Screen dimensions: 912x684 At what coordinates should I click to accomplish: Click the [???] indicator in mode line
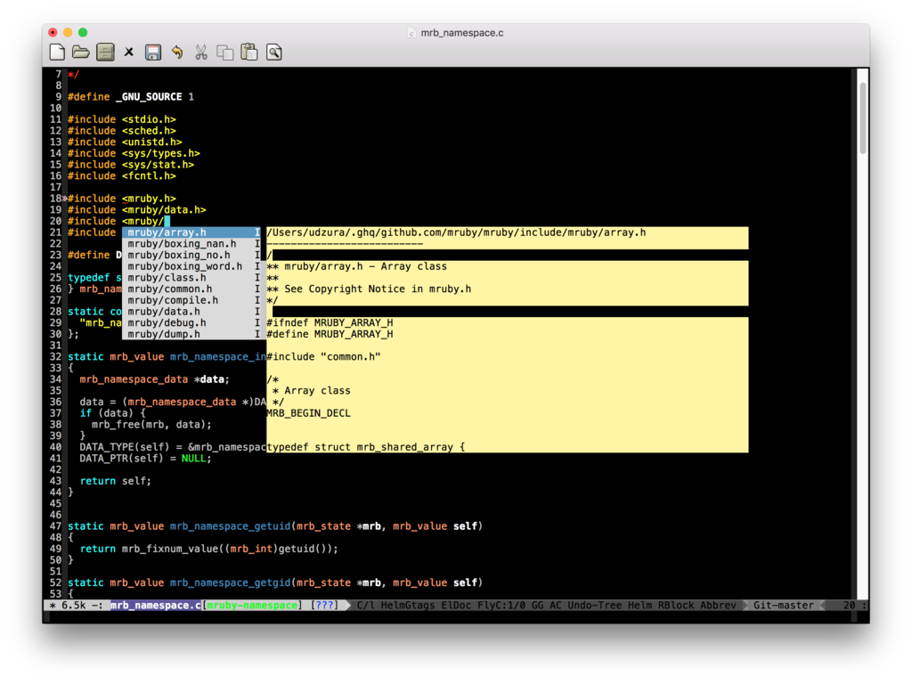point(324,606)
